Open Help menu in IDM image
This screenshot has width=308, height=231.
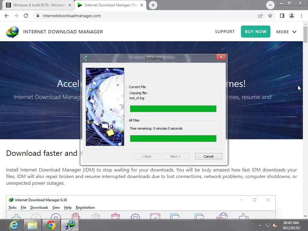point(68,208)
